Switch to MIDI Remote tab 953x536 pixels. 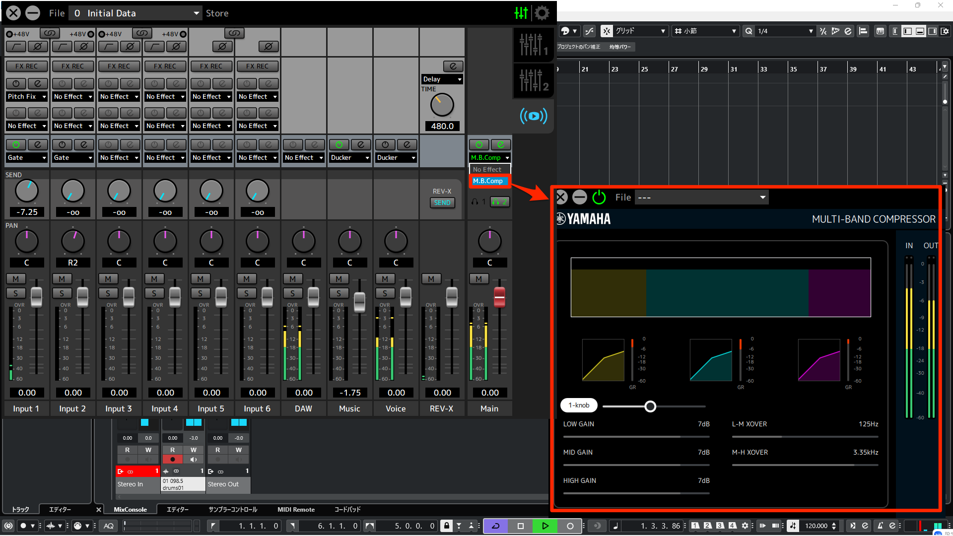pyautogui.click(x=296, y=510)
